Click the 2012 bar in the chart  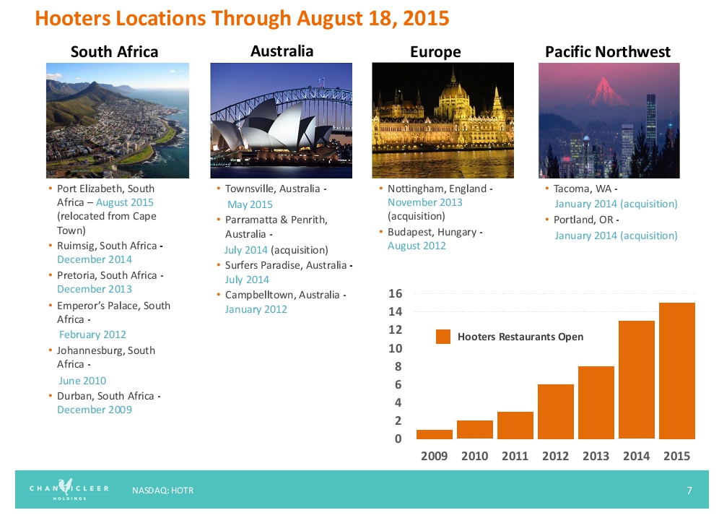555,411
